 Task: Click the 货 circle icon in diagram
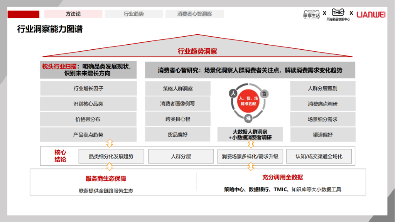(x=265, y=94)
